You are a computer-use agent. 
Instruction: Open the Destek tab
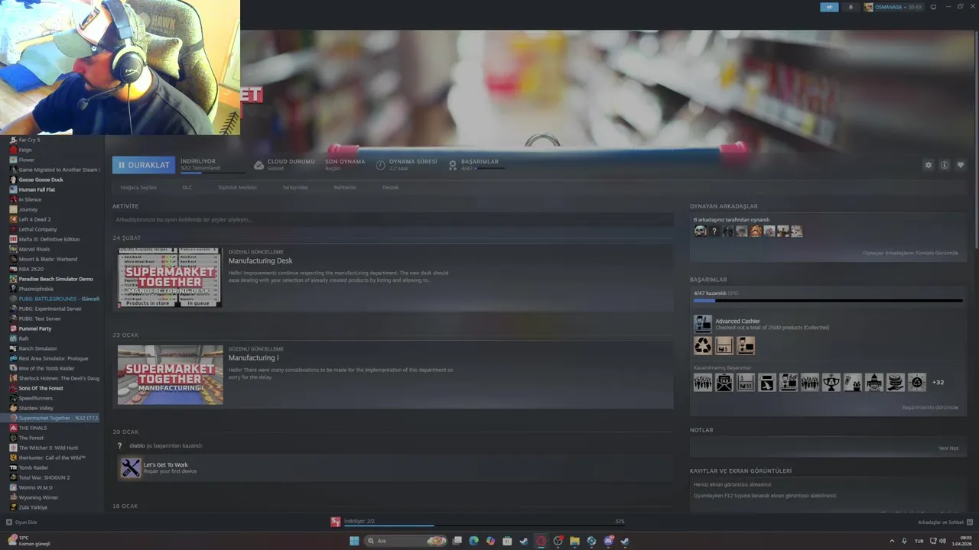(390, 187)
